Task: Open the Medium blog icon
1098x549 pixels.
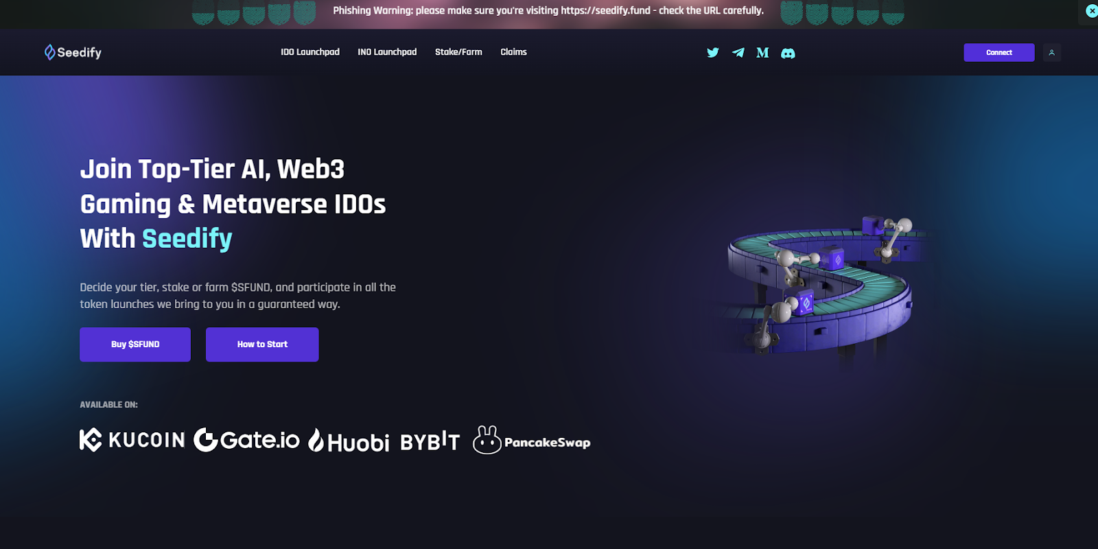Action: point(762,53)
